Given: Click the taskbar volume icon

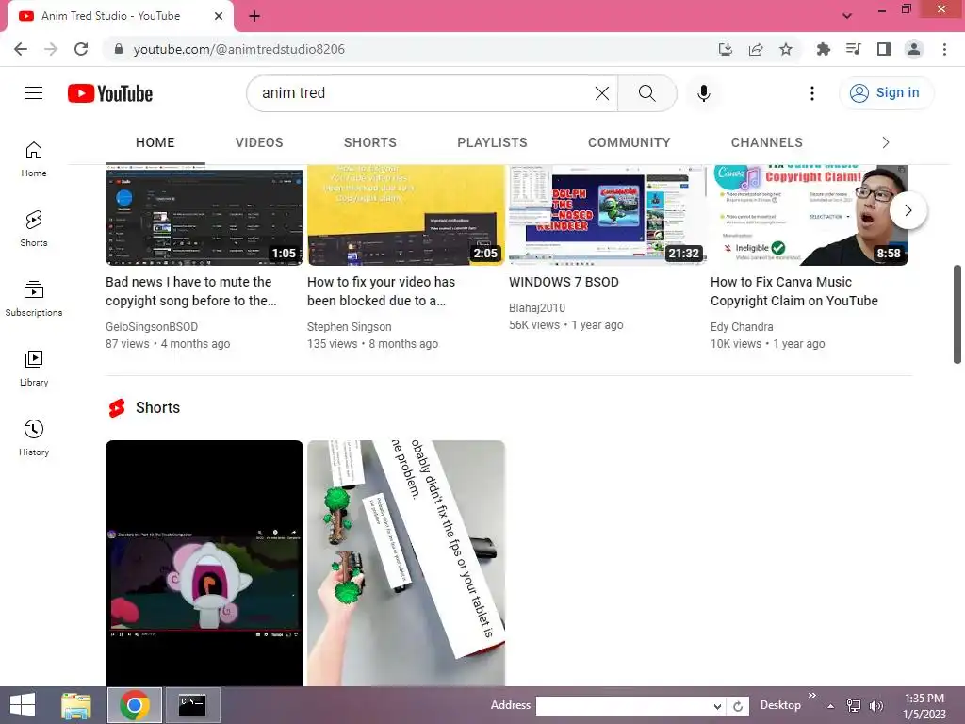Looking at the screenshot, I should click(x=876, y=705).
